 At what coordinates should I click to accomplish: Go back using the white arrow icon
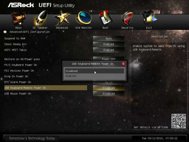[5, 32]
